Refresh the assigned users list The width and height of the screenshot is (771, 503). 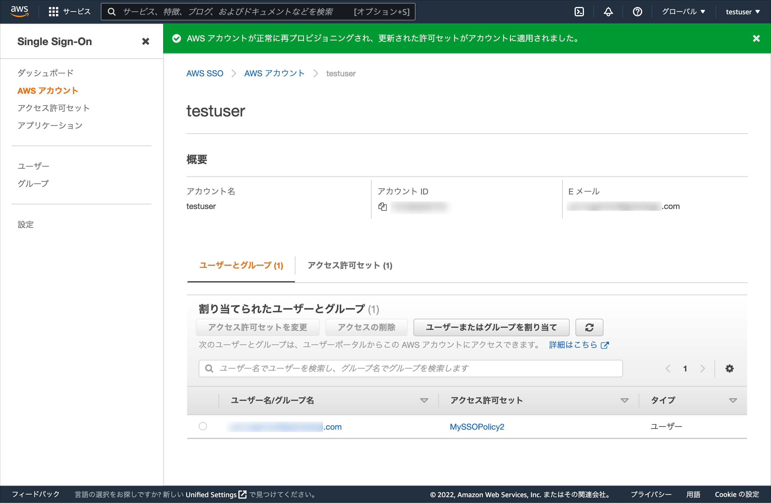(589, 327)
